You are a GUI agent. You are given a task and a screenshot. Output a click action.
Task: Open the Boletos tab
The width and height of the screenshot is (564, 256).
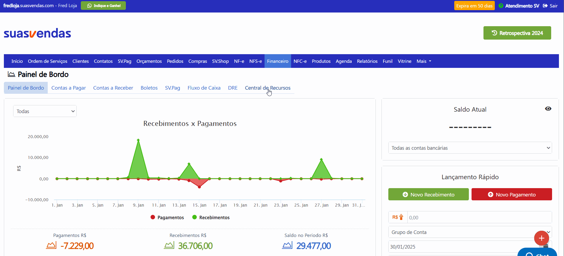tap(149, 88)
